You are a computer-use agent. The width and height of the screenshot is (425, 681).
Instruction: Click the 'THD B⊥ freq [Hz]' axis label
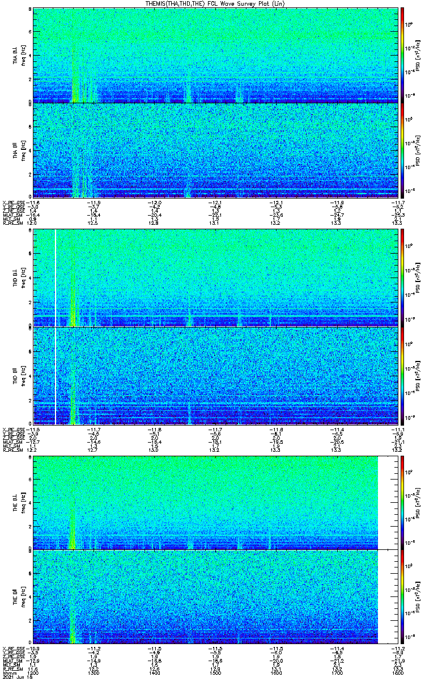[18, 278]
